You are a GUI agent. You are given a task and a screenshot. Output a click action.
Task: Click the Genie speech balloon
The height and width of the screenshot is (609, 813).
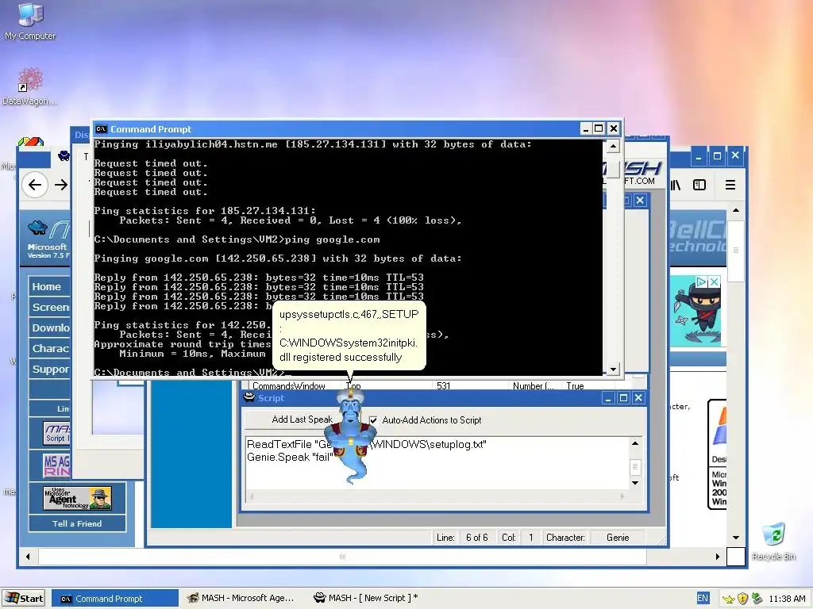pyautogui.click(x=349, y=335)
